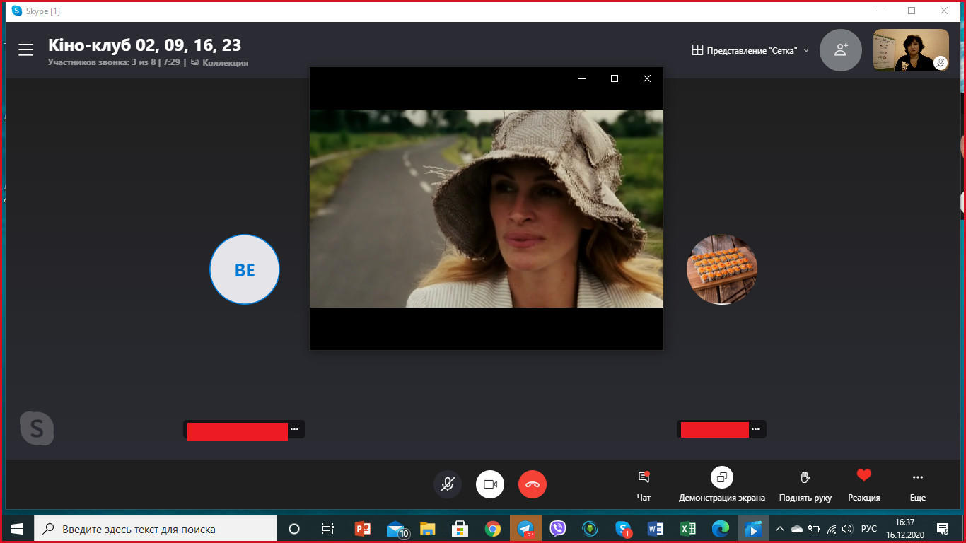Open Windows notification center
This screenshot has width=966, height=543.
[943, 528]
